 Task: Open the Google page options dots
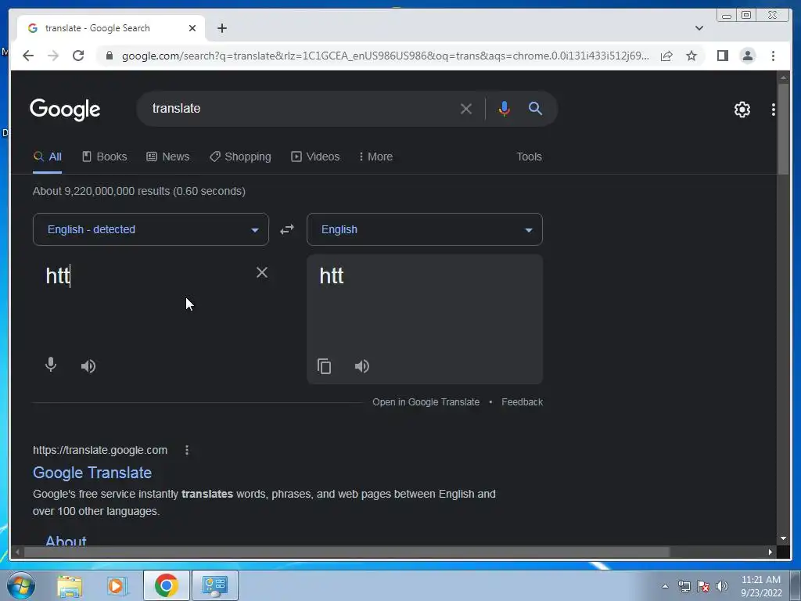[774, 110]
